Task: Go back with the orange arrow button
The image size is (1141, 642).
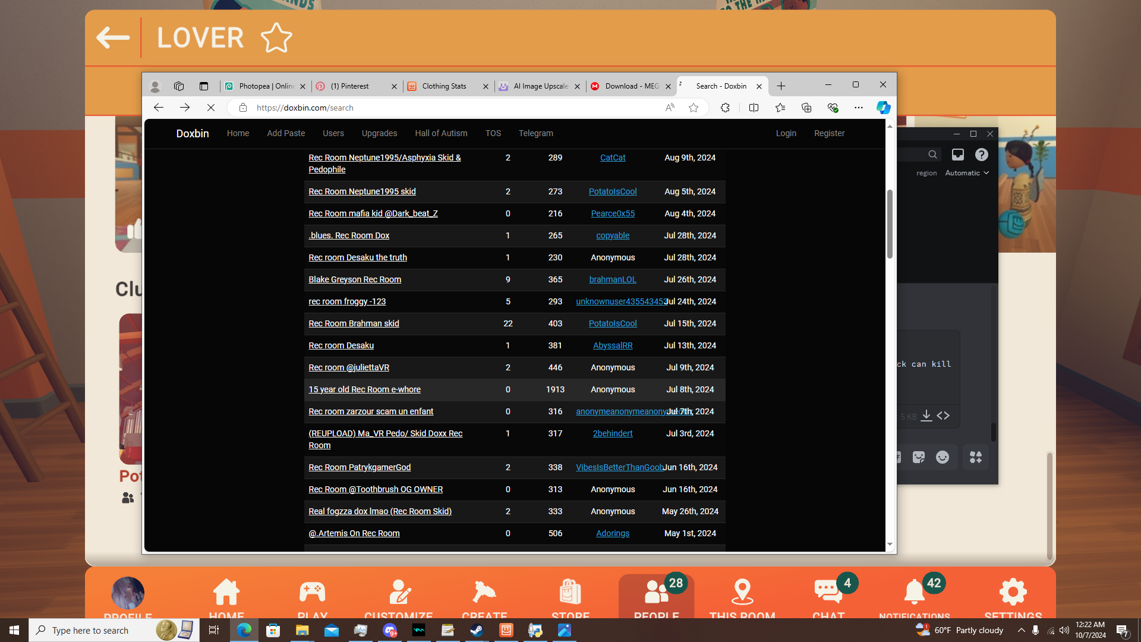Action: [x=113, y=38]
